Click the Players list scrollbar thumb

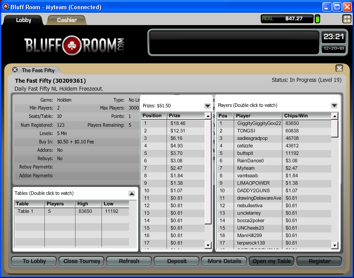pyautogui.click(x=335, y=128)
